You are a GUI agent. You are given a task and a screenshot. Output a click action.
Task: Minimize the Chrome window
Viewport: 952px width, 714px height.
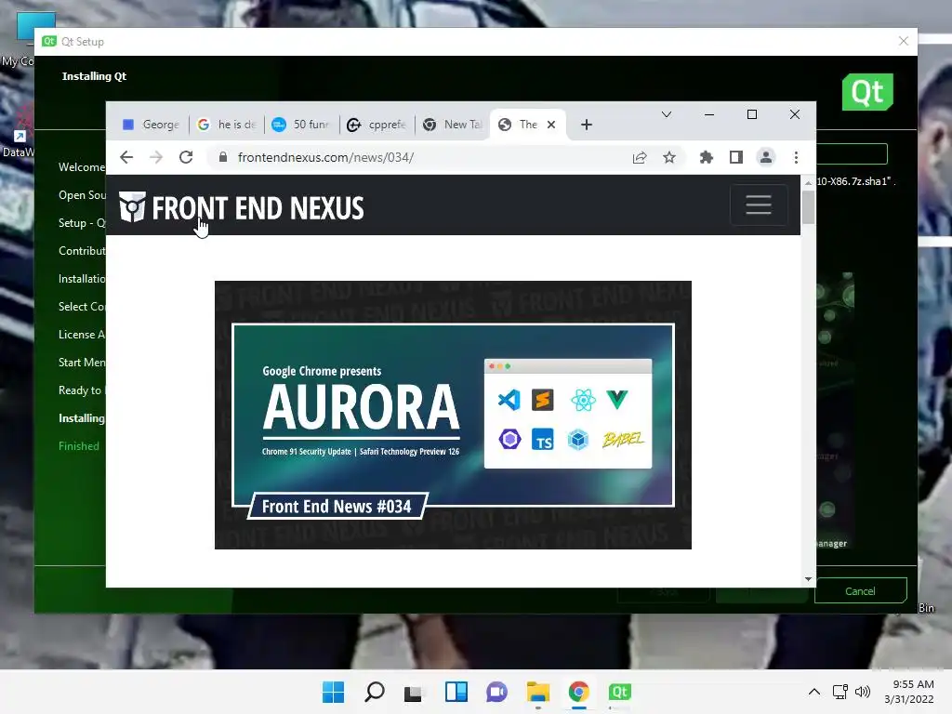(x=708, y=114)
